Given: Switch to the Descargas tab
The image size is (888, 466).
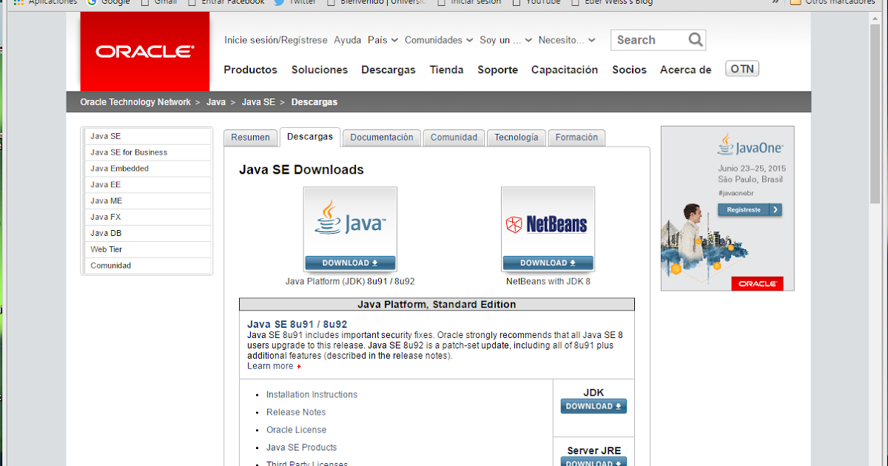Looking at the screenshot, I should (310, 137).
